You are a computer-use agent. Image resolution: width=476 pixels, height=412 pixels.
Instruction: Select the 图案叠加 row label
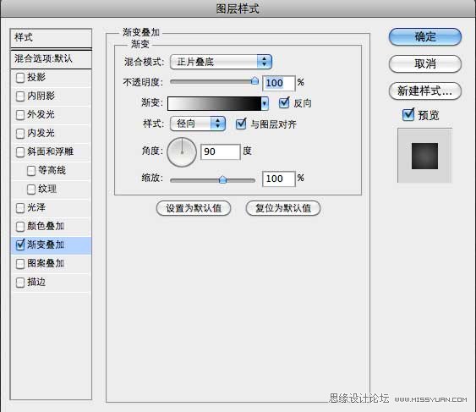click(46, 263)
